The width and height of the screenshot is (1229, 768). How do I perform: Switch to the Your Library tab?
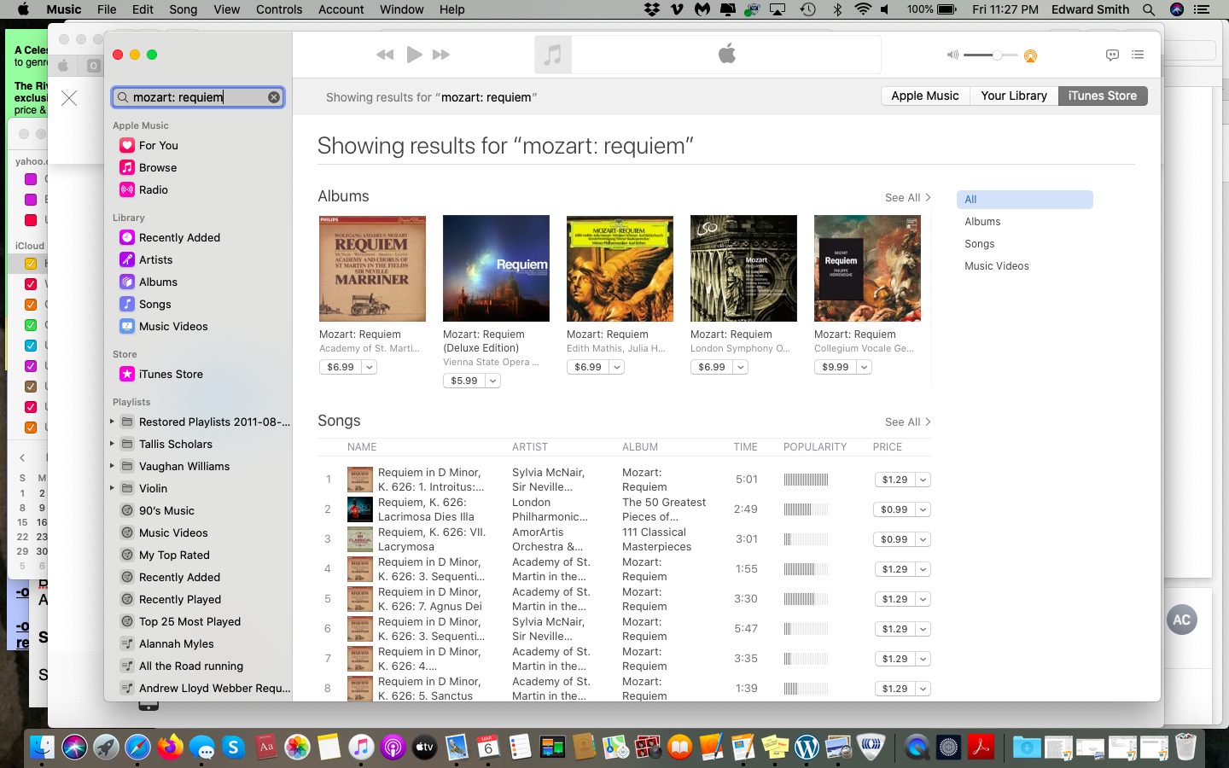(x=1014, y=96)
